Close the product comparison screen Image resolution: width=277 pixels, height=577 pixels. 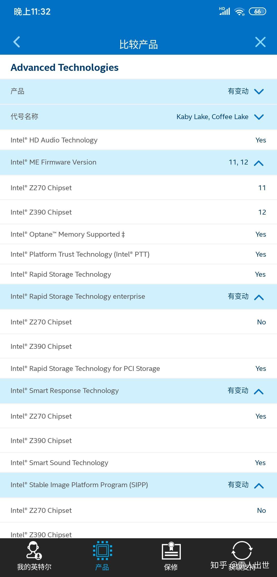[x=260, y=42]
